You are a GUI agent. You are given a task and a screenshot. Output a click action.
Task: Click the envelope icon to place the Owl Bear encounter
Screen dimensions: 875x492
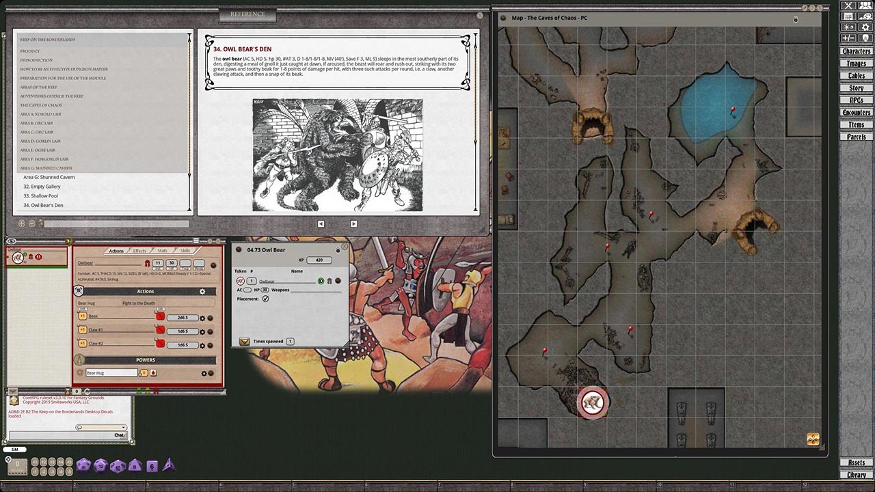[245, 341]
